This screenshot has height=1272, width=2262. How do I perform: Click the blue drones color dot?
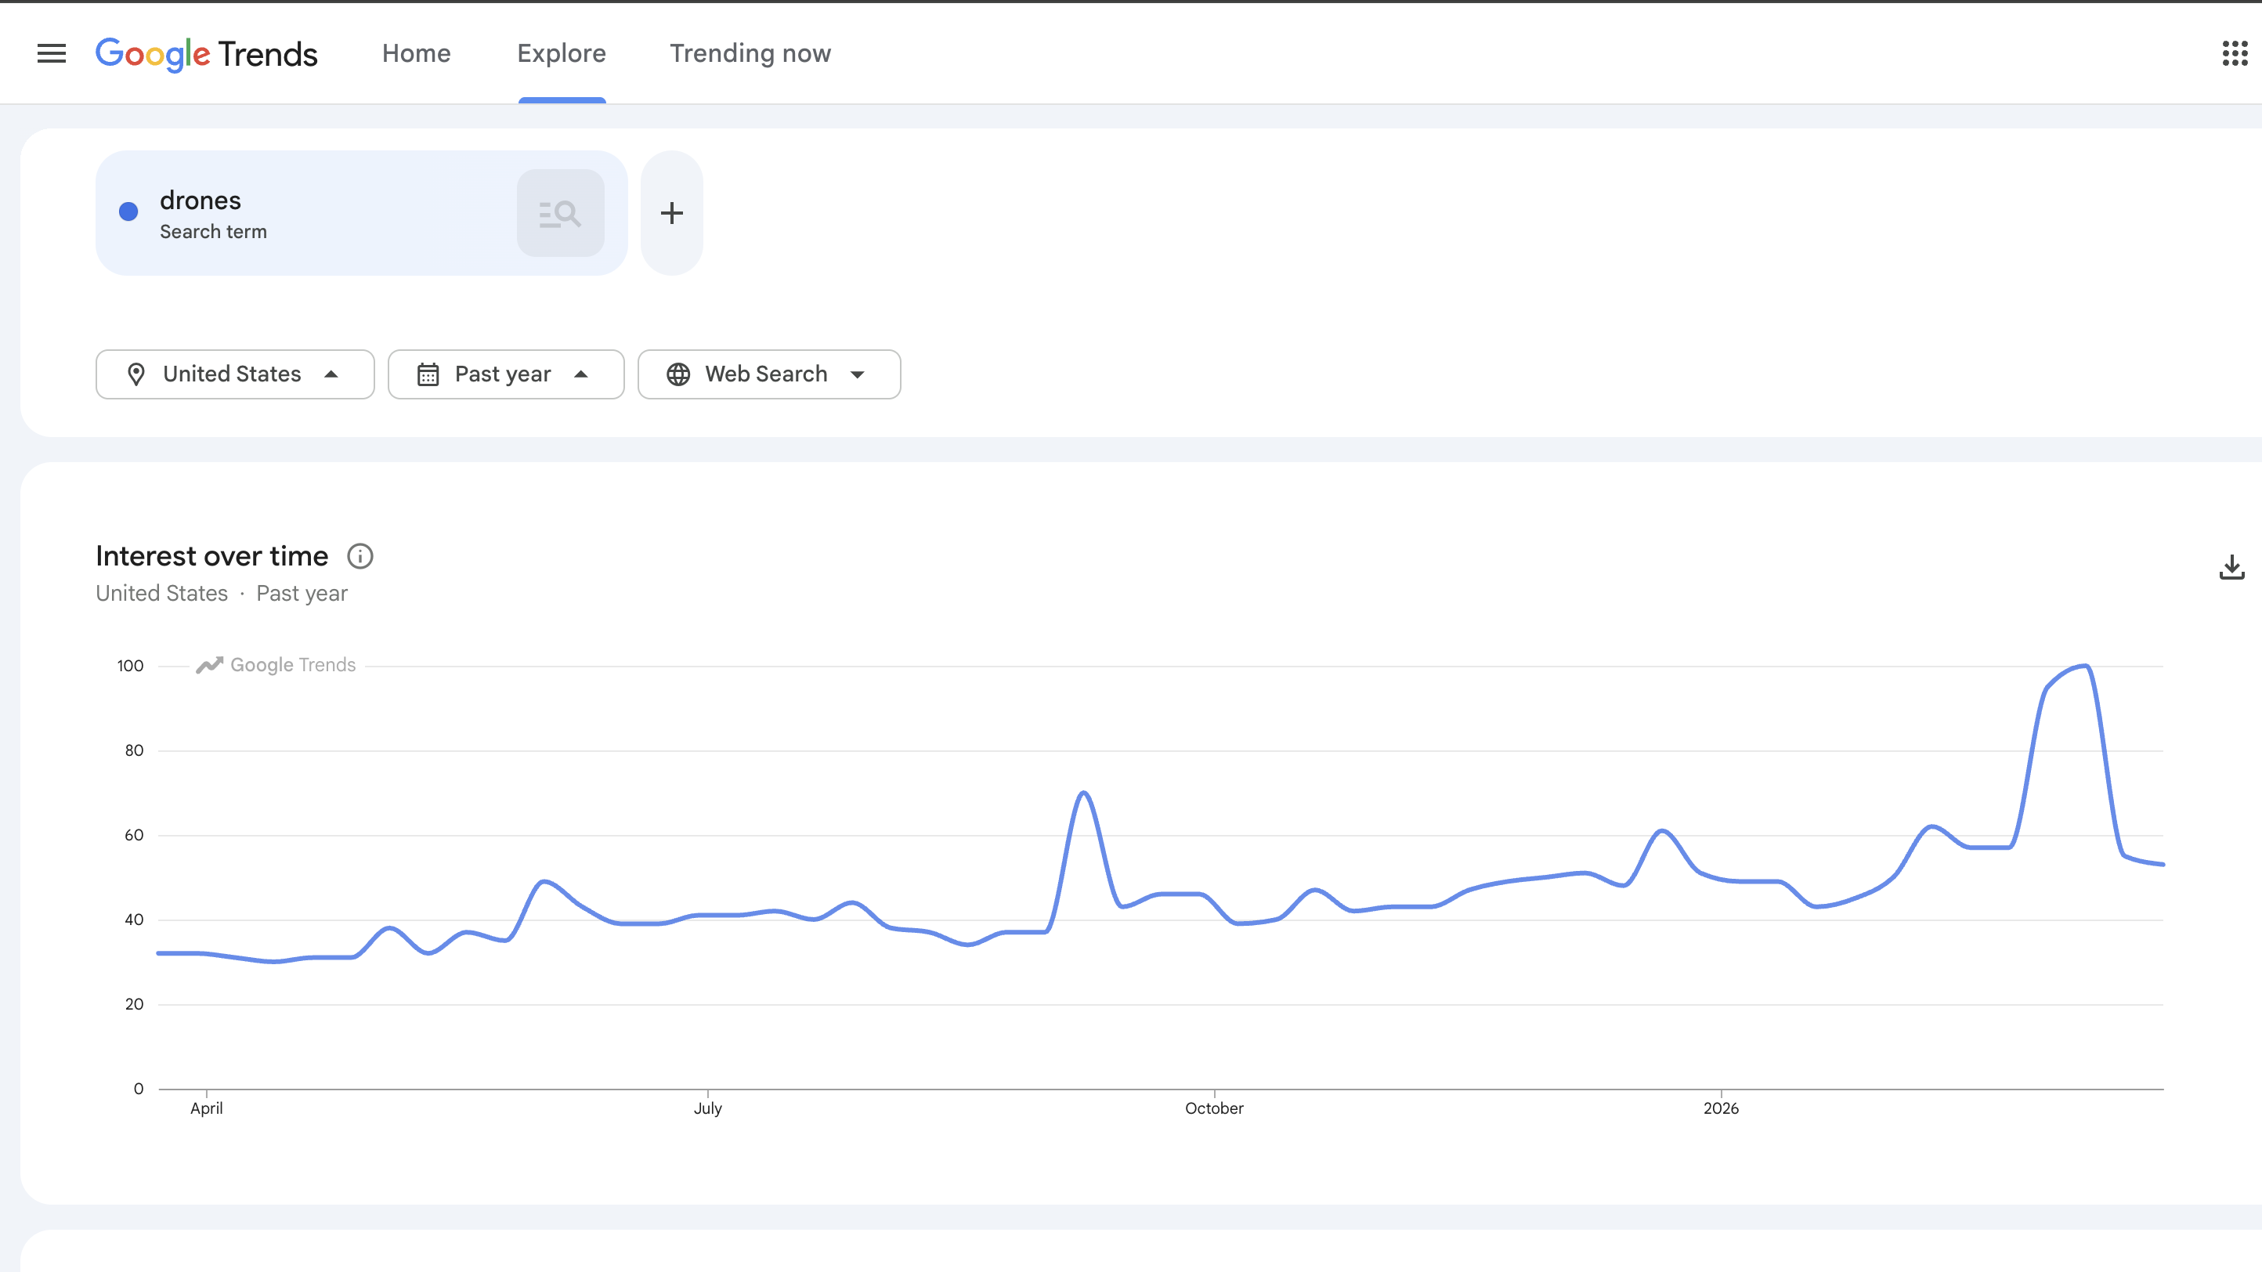128,211
